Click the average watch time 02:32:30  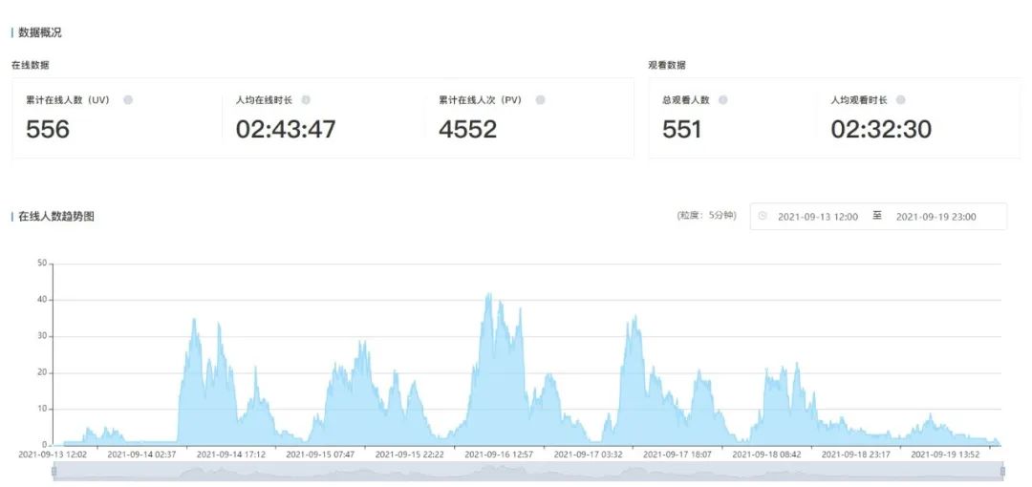tap(880, 129)
